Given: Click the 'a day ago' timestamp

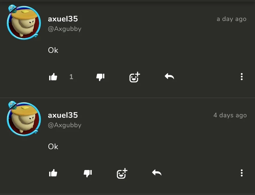Looking at the screenshot, I should tap(231, 19).
